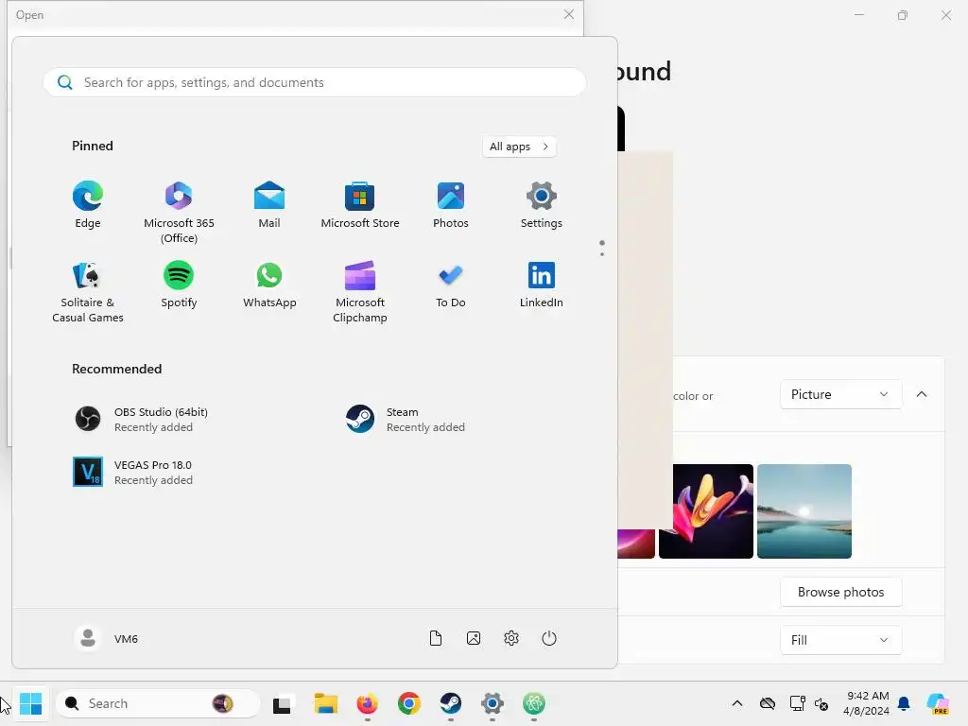Open Microsoft Store pinned app
Viewport: 968px width, 726px height.
[360, 205]
